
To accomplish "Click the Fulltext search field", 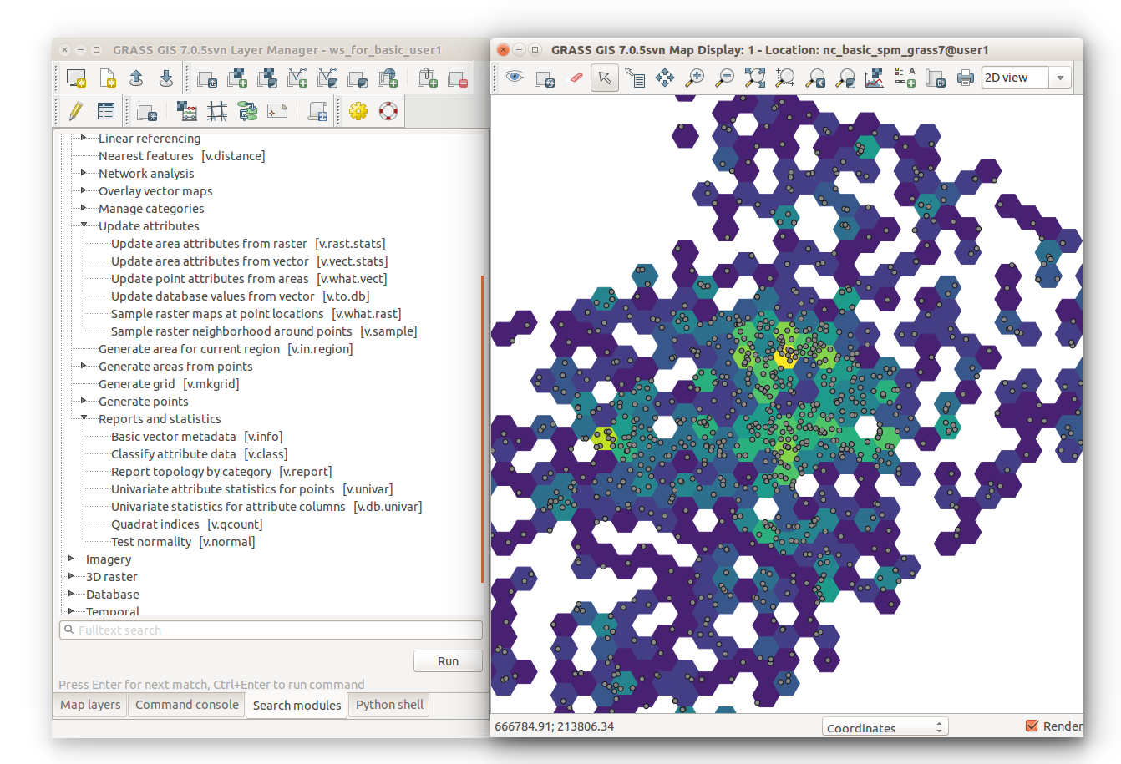I will (271, 630).
